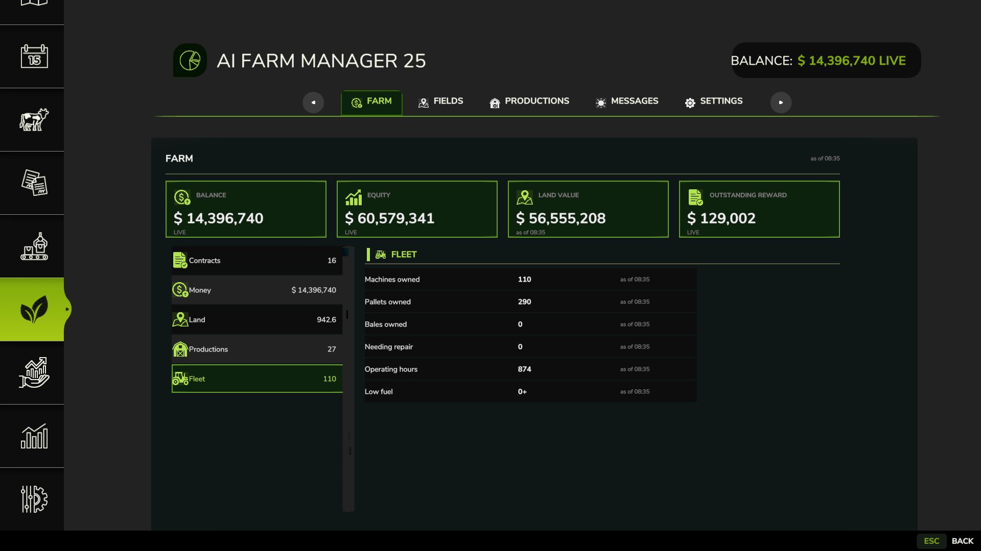Click the Productions barn icon in list
This screenshot has width=981, height=551.
(x=180, y=349)
